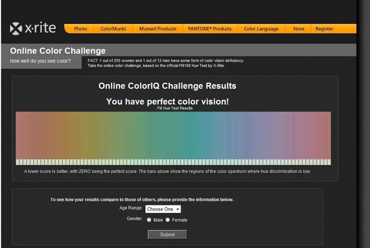Expand the Age Range dropdown
370x248 pixels.
(163, 209)
